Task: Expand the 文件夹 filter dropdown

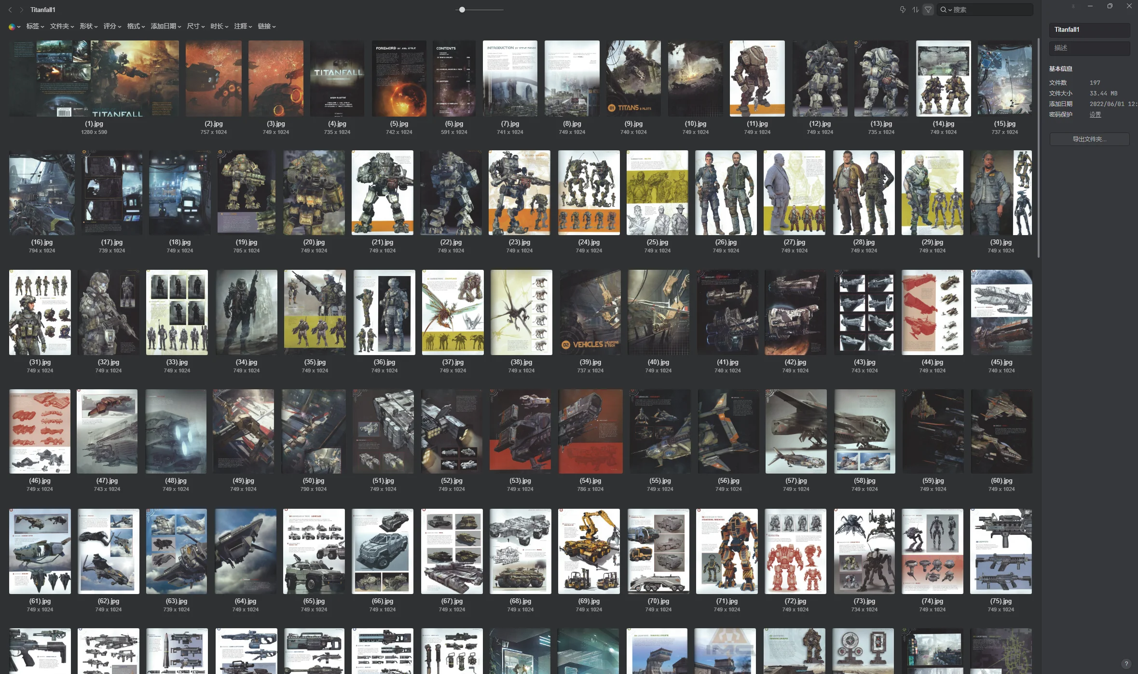Action: (62, 26)
